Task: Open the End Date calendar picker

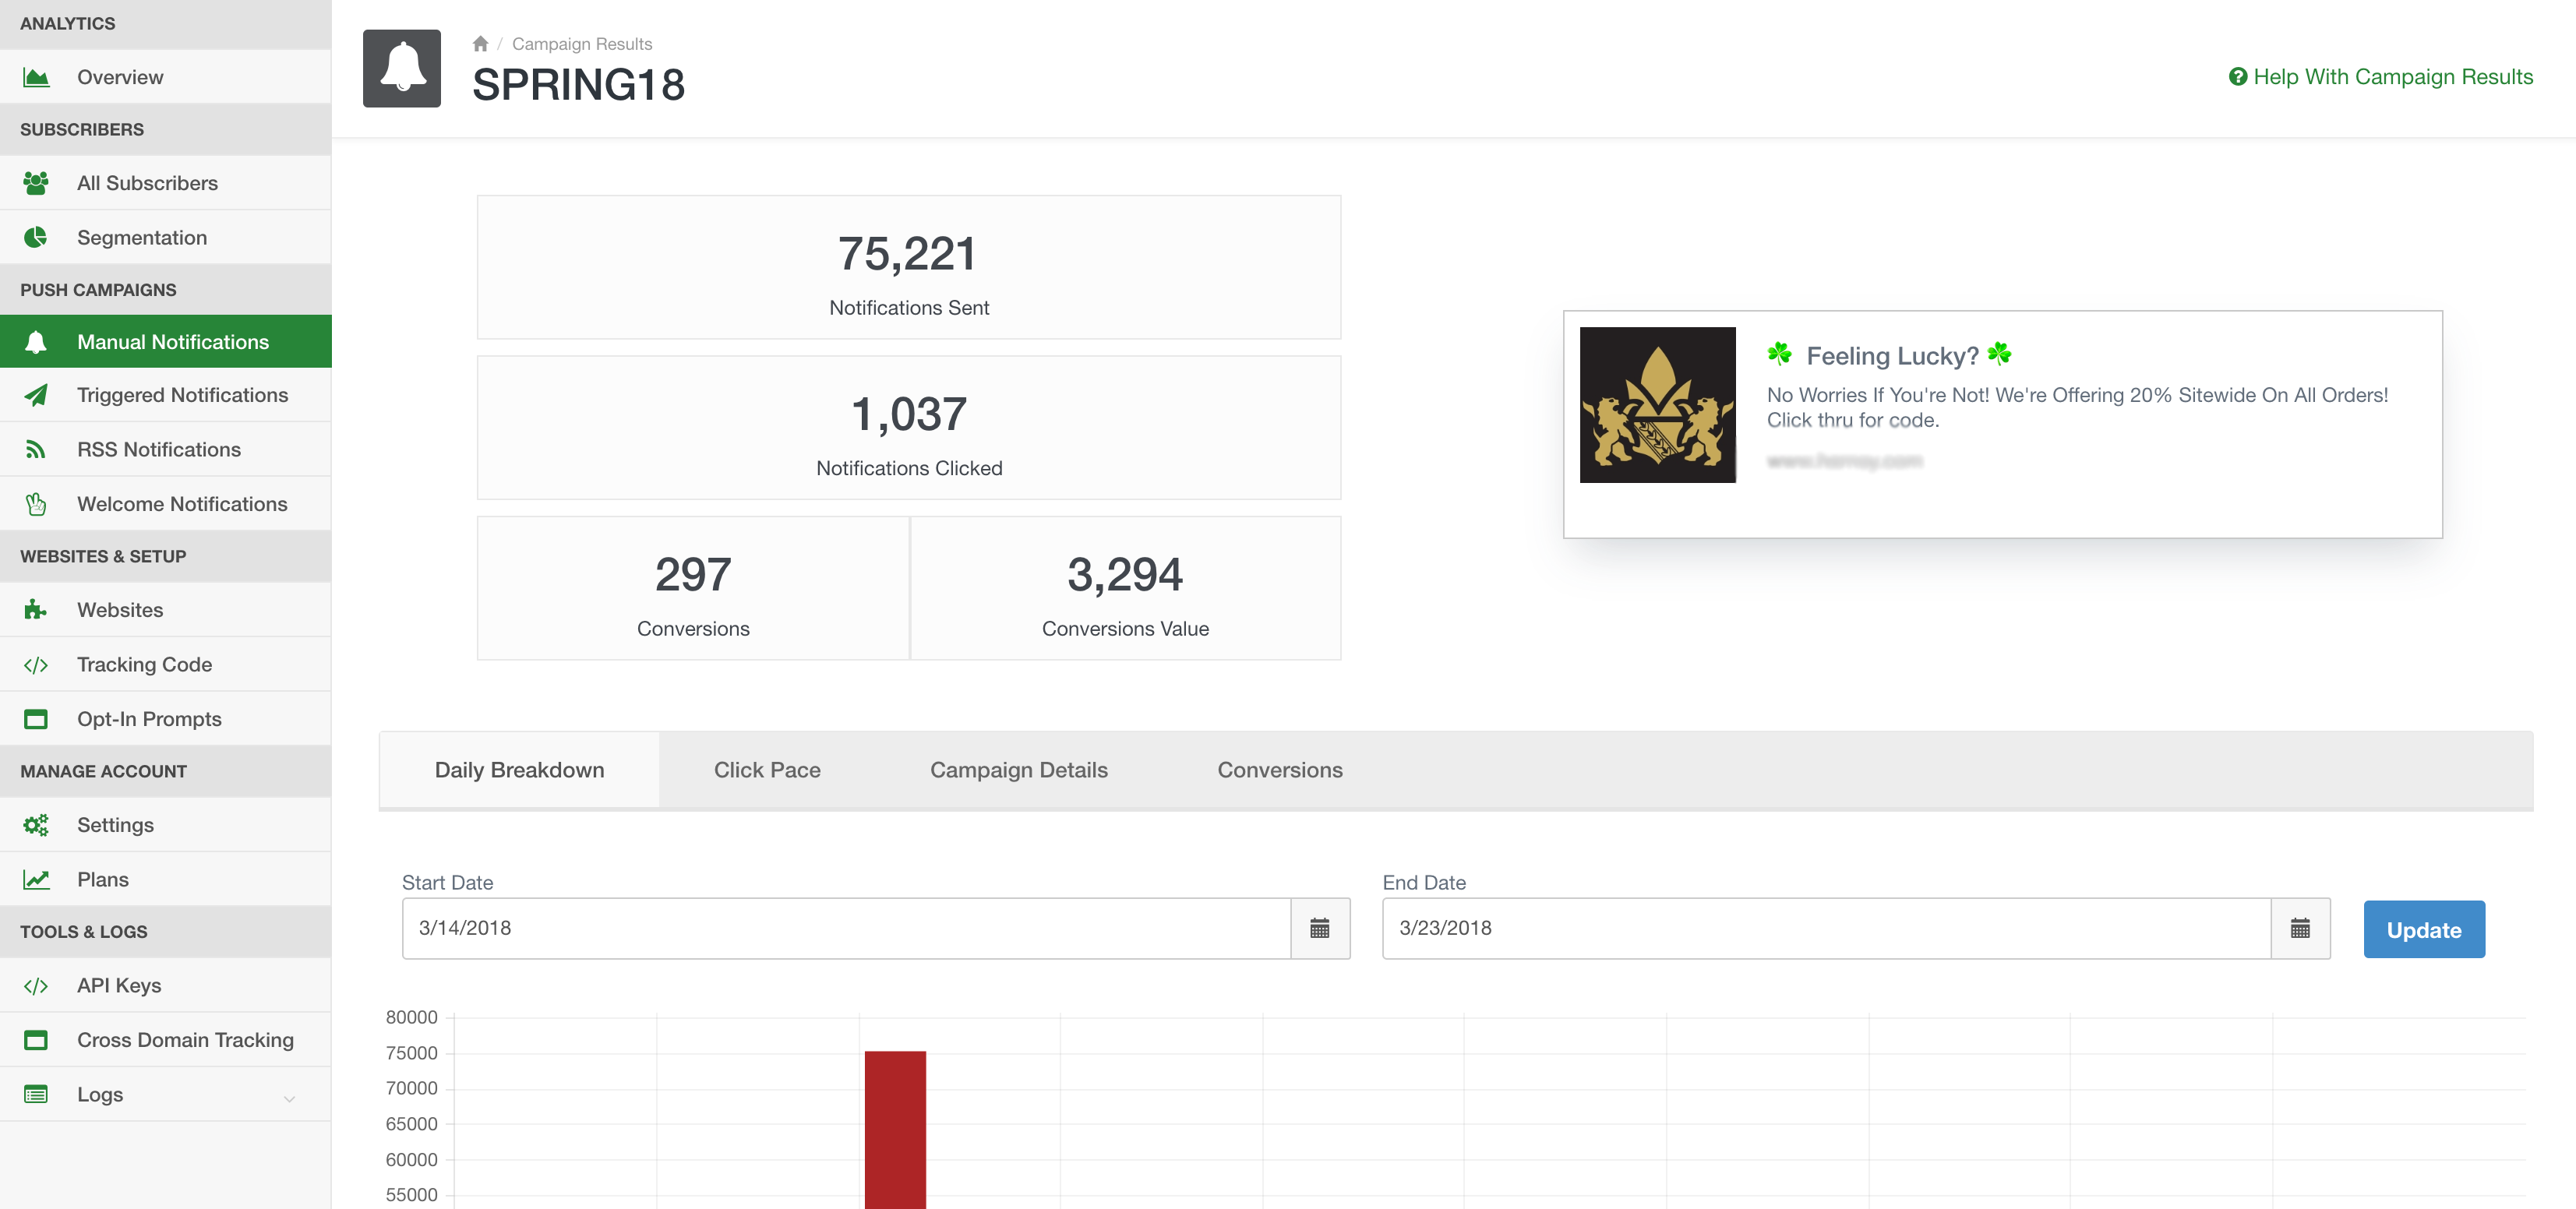Action: click(2300, 928)
